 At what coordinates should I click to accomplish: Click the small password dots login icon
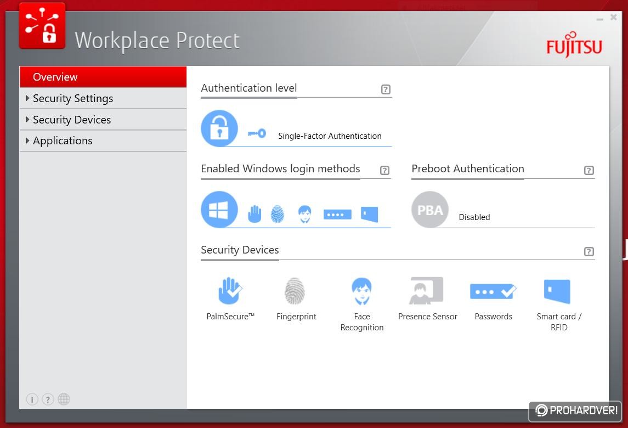click(x=338, y=215)
